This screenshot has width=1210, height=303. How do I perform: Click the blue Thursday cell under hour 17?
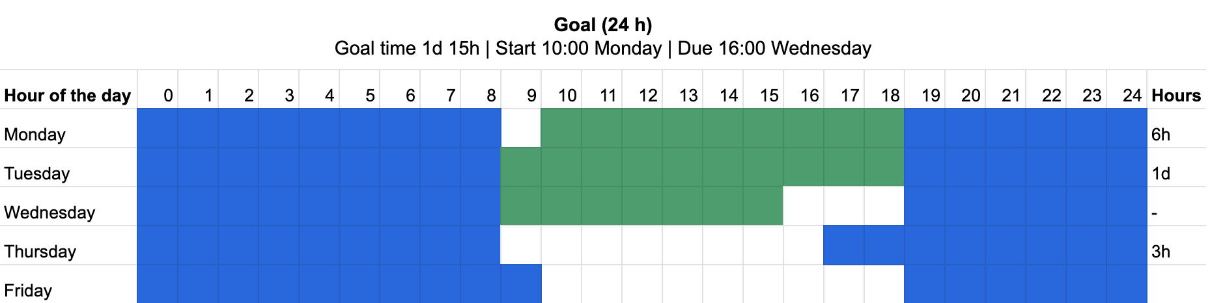[843, 245]
